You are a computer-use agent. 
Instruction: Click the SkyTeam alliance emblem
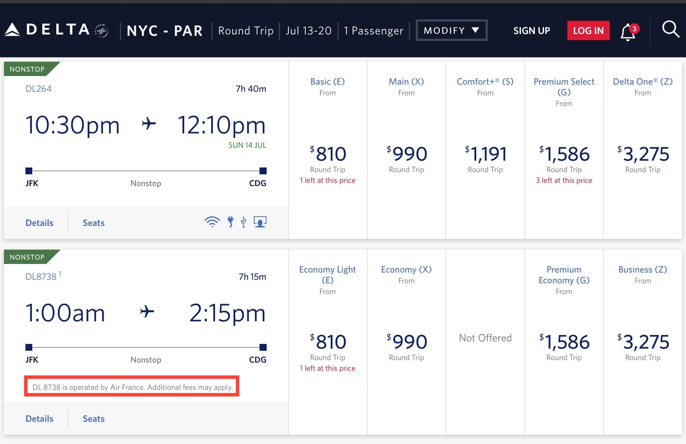click(101, 30)
